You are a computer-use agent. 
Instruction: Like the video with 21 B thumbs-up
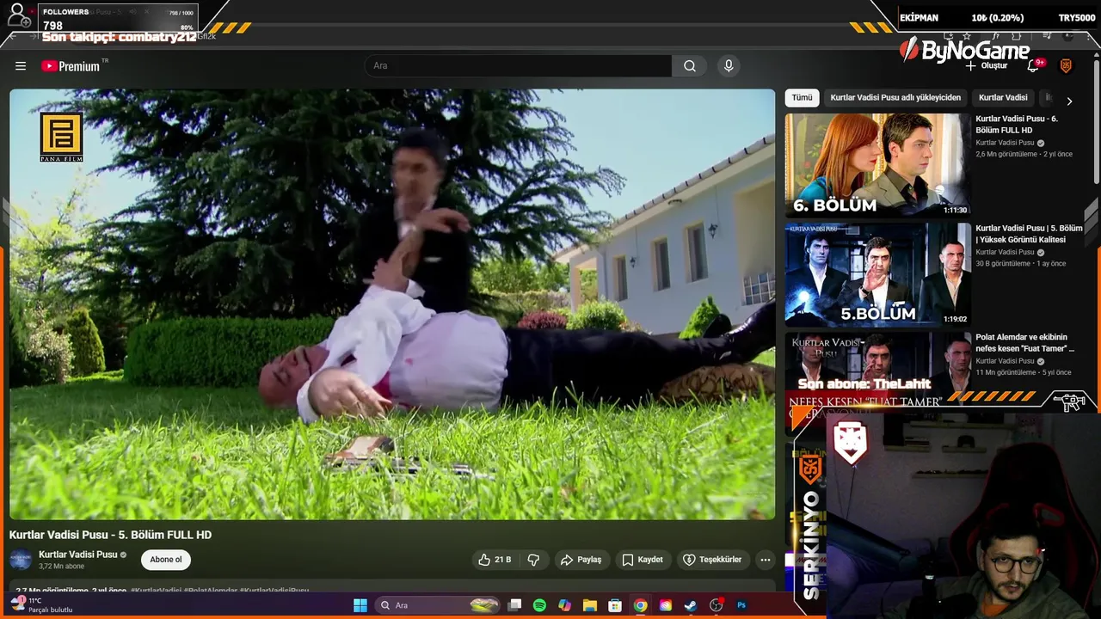tap(495, 560)
